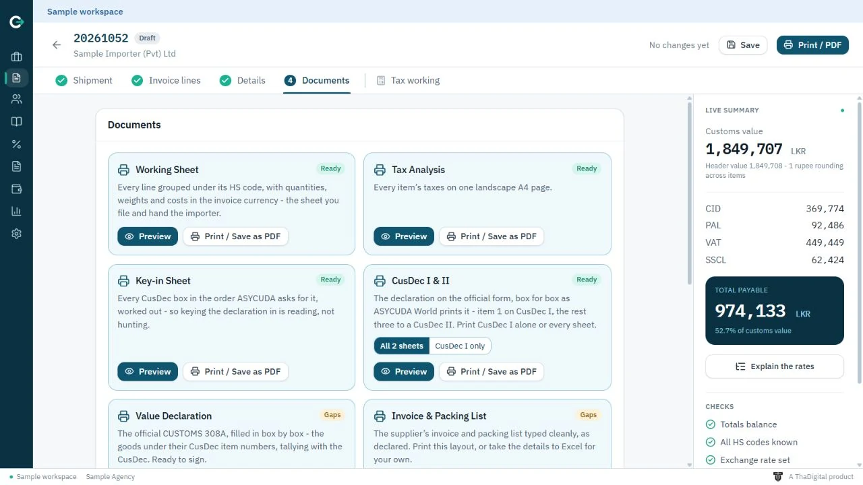Open the briefcase icon in sidebar

[x=16, y=57]
